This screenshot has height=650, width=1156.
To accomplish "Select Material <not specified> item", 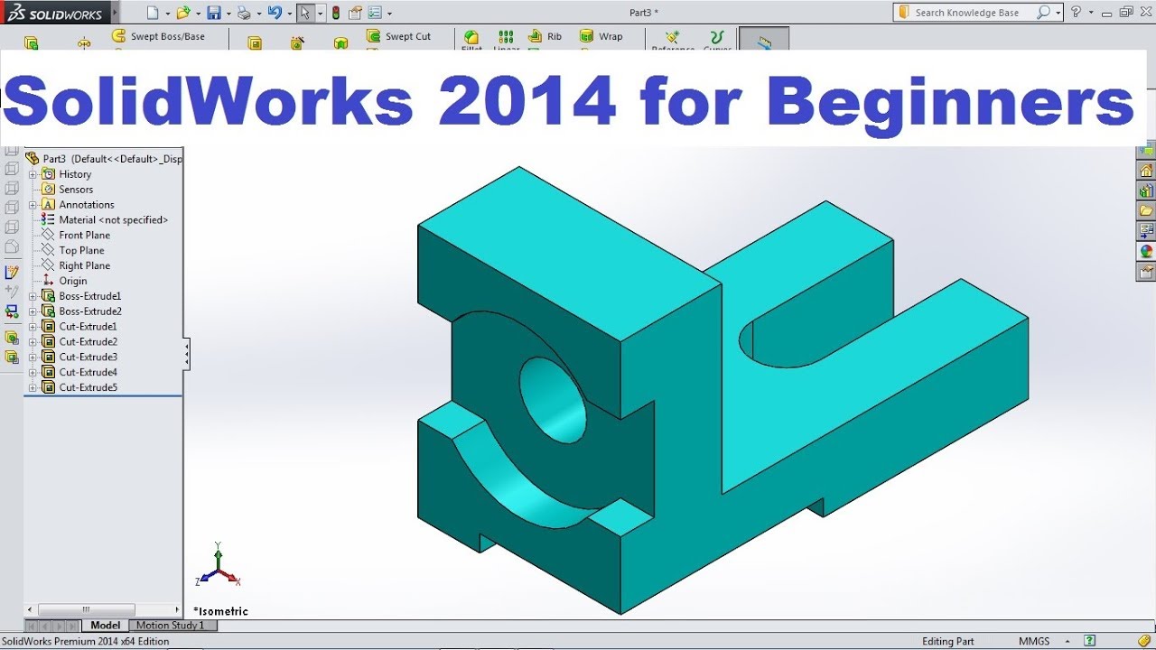I will tap(105, 220).
